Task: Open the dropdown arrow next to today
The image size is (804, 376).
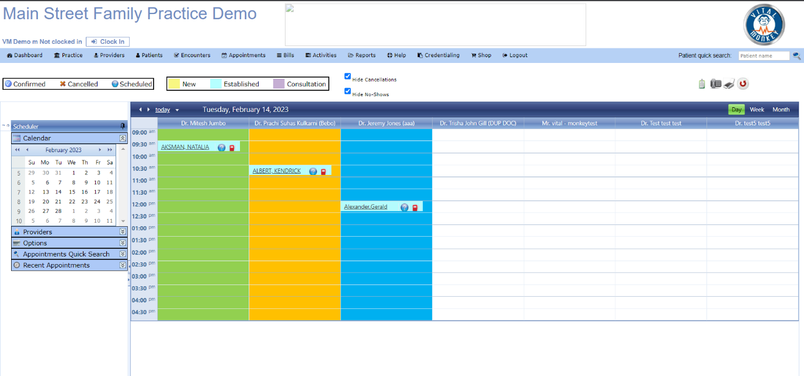Action: click(177, 110)
